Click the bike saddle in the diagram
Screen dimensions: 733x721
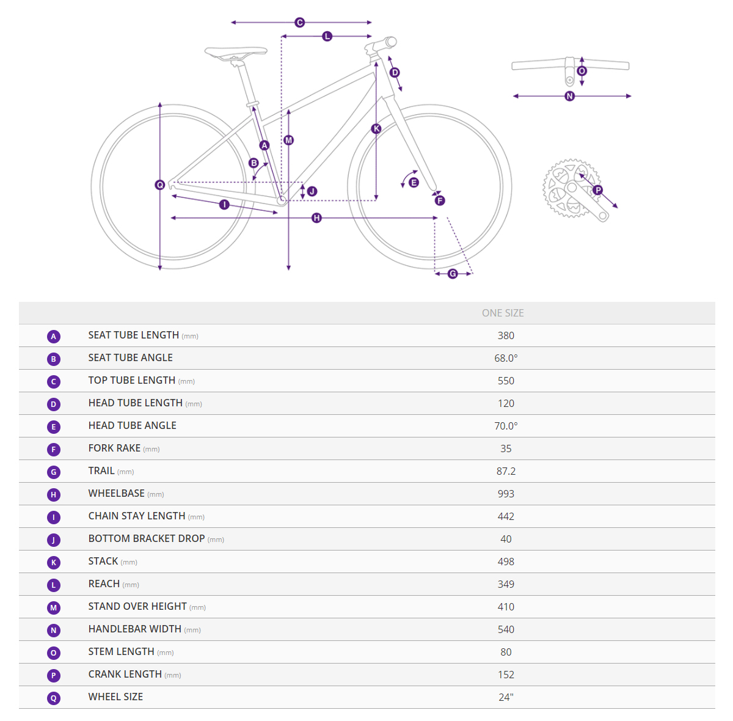pos(236,52)
